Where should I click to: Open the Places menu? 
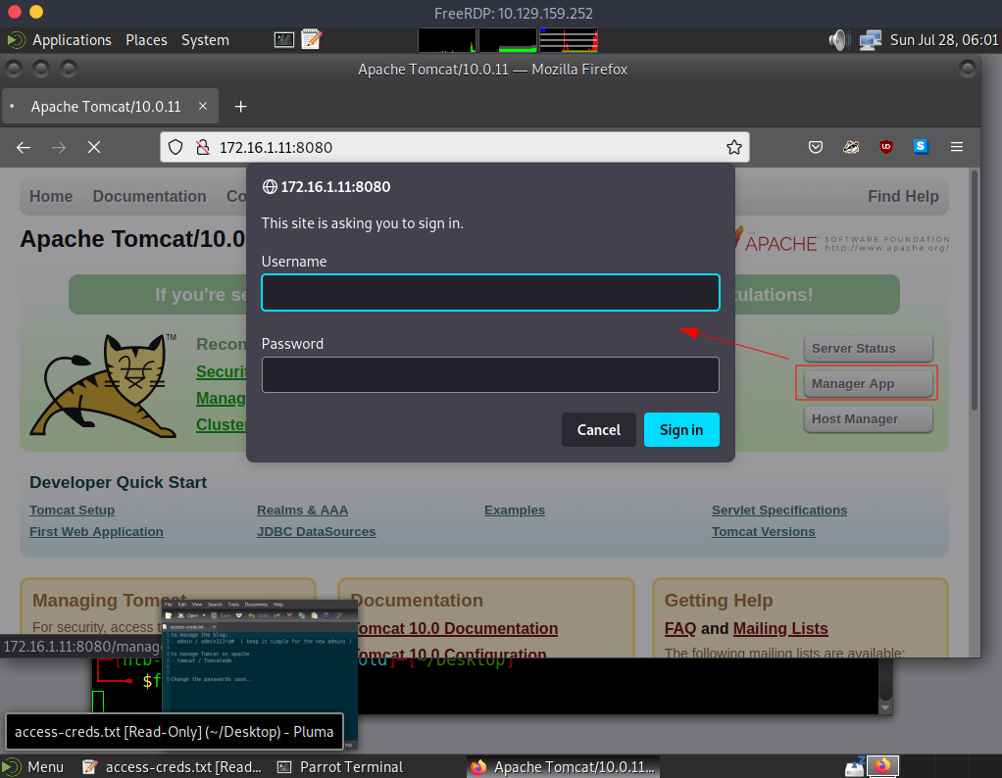(x=146, y=40)
